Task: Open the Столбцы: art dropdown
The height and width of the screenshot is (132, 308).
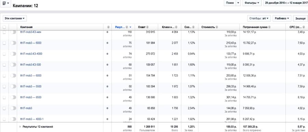Action: click(259, 18)
